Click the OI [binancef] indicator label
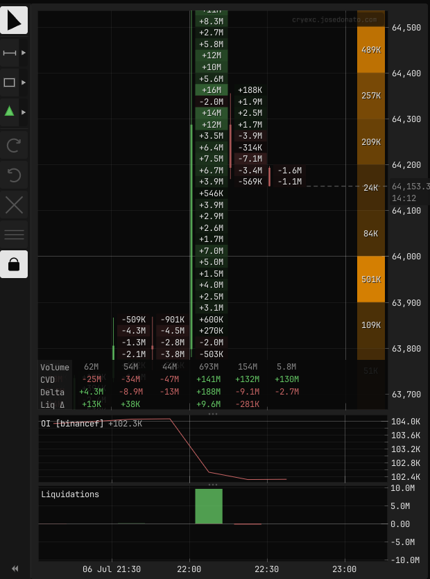 click(x=72, y=424)
